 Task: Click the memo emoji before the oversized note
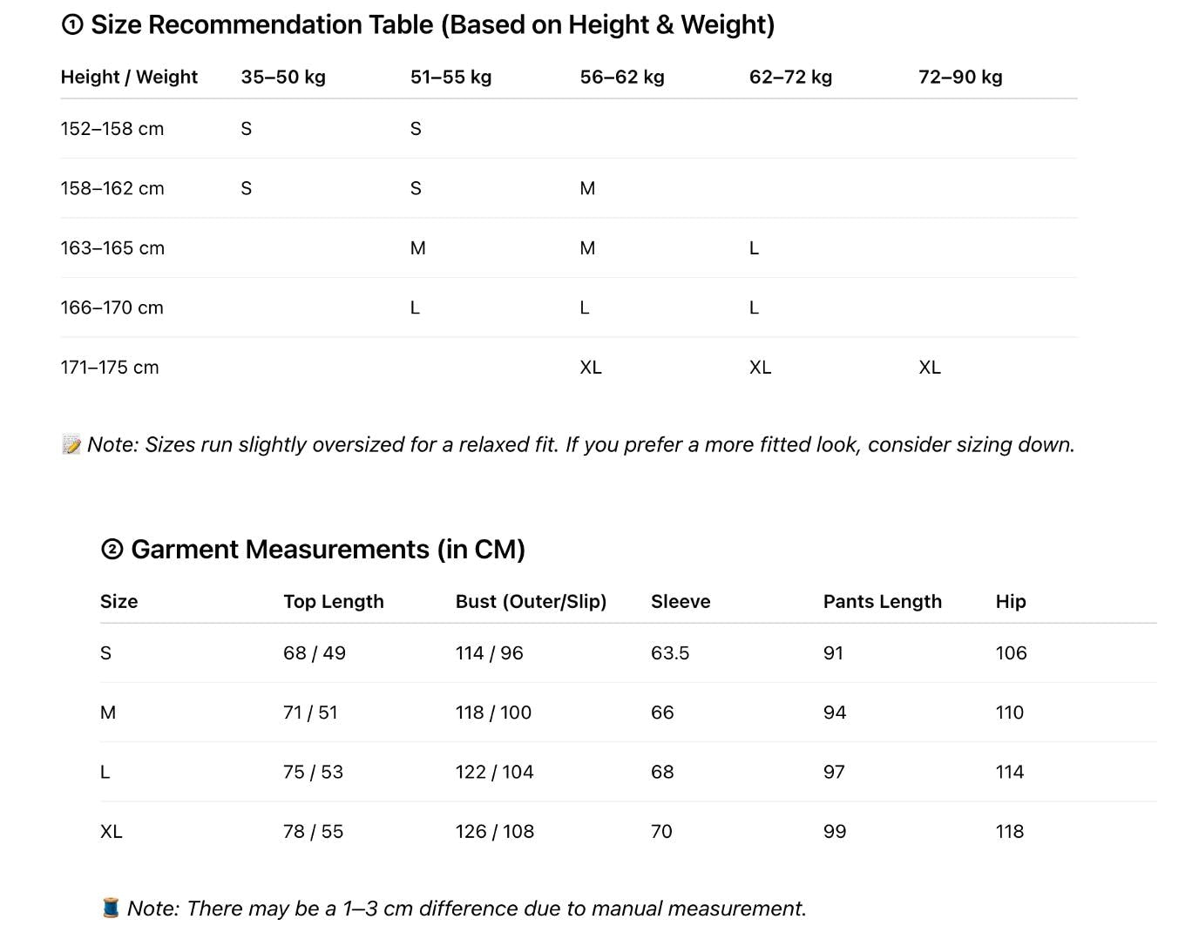[71, 445]
